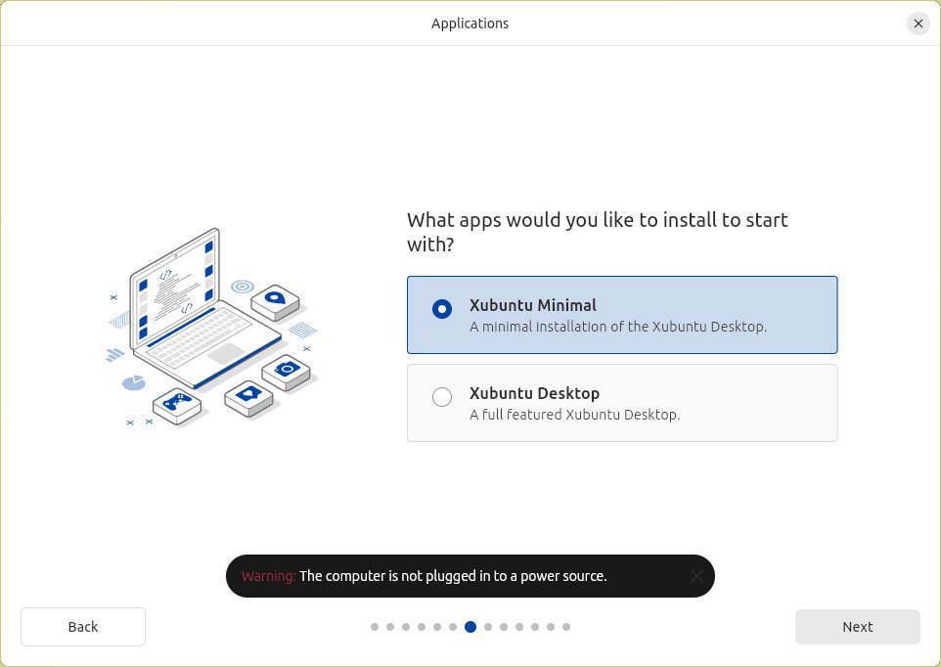Proceed with the Next button
The image size is (941, 667).
click(x=857, y=627)
